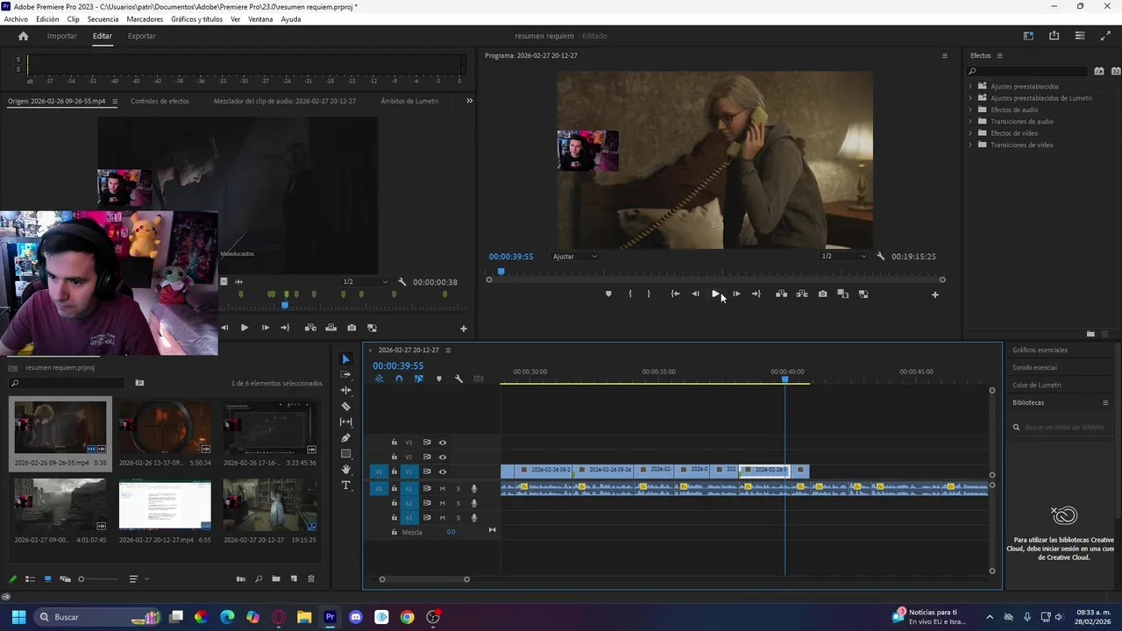Add a marker in the Program monitor
1122x631 pixels.
coord(608,294)
